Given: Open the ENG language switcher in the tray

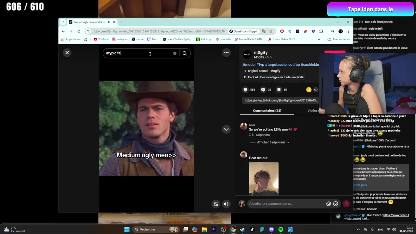Looking at the screenshot, I should tap(381, 229).
